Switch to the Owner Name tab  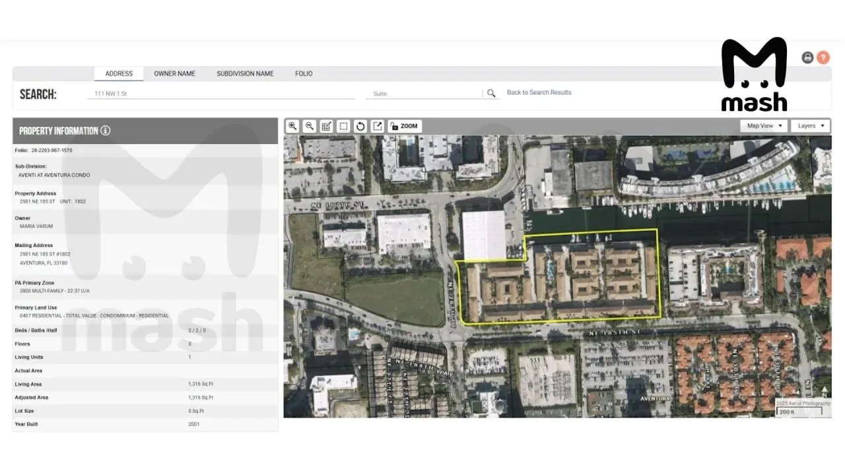point(174,74)
